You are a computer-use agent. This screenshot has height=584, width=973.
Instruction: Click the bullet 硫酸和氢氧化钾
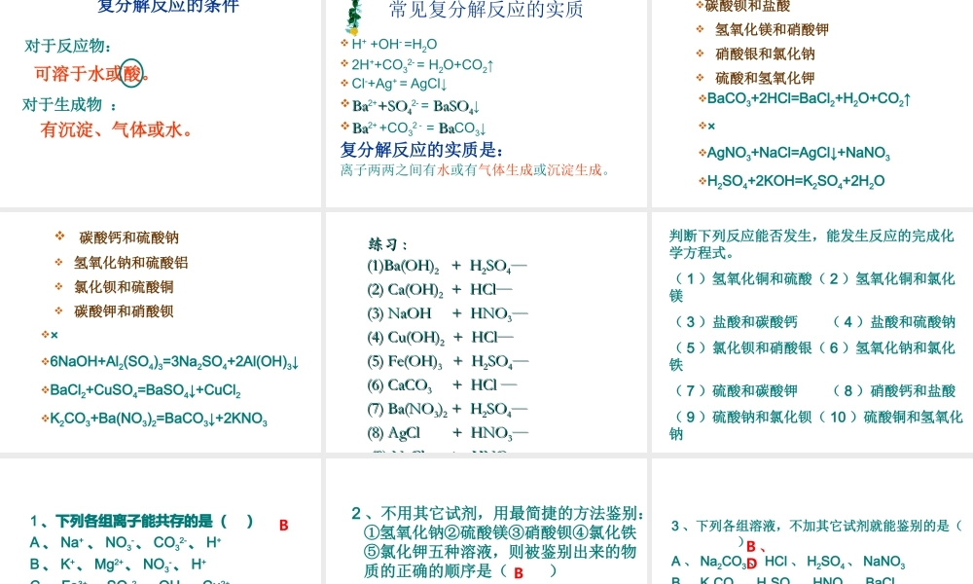coord(765,78)
